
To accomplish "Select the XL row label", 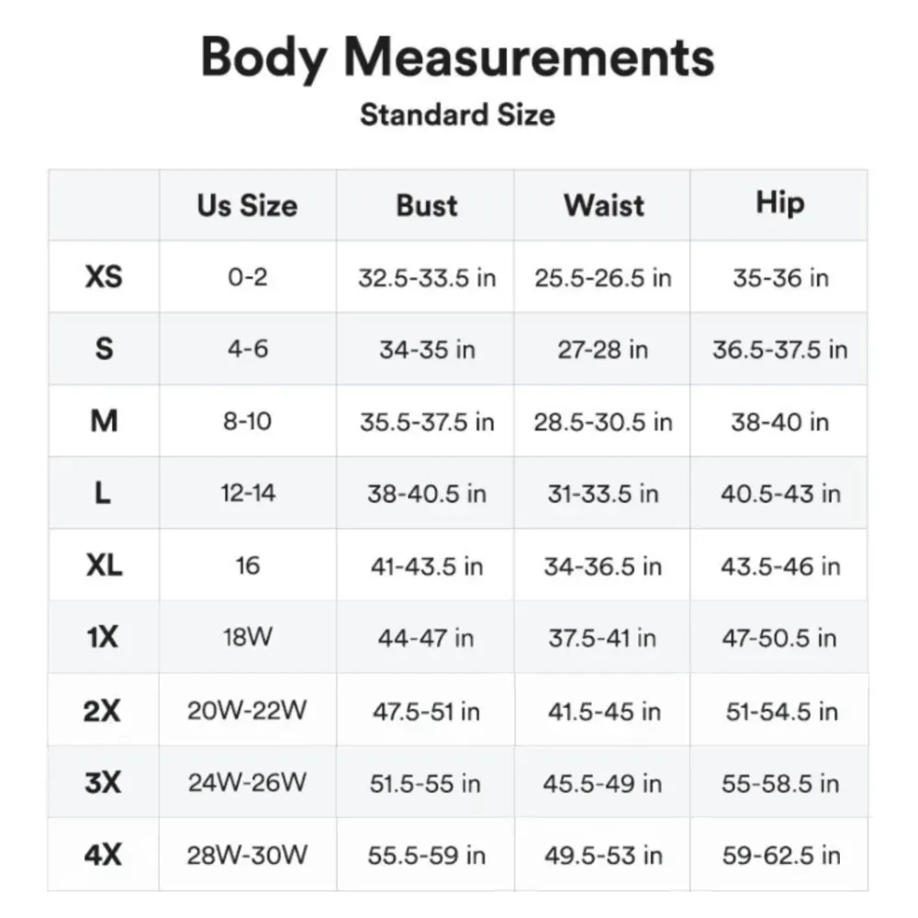I will 104,565.
